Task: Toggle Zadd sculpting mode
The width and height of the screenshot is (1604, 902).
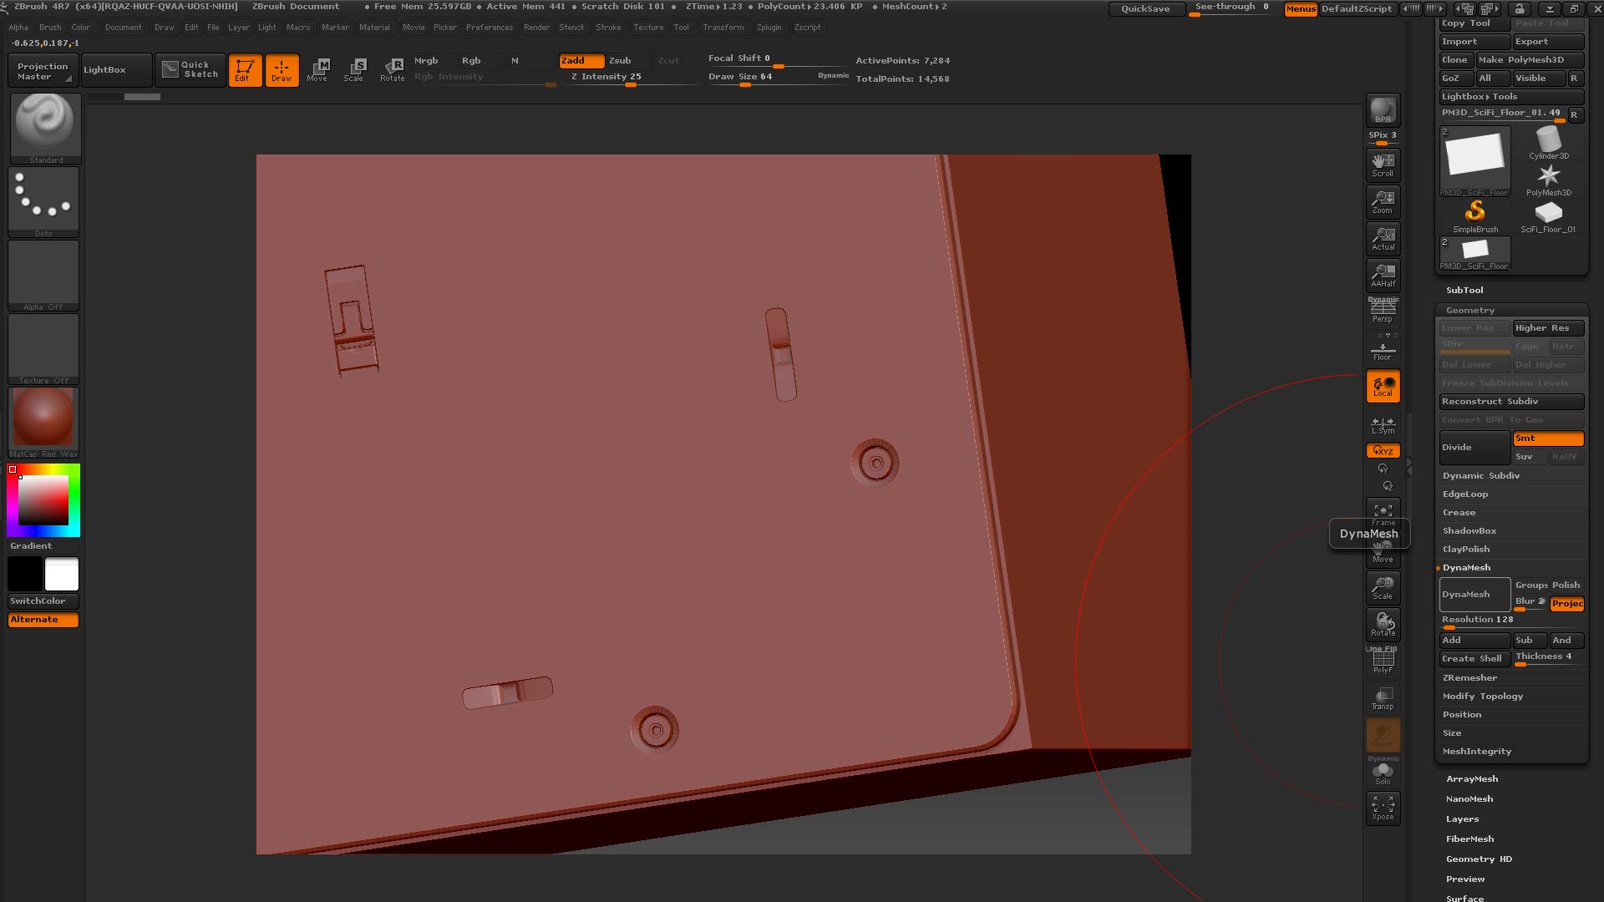Action: point(581,60)
